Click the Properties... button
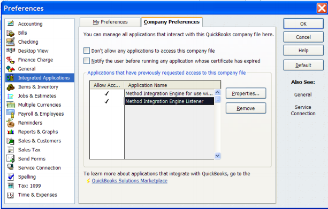The height and width of the screenshot is (209, 328). [x=246, y=93]
